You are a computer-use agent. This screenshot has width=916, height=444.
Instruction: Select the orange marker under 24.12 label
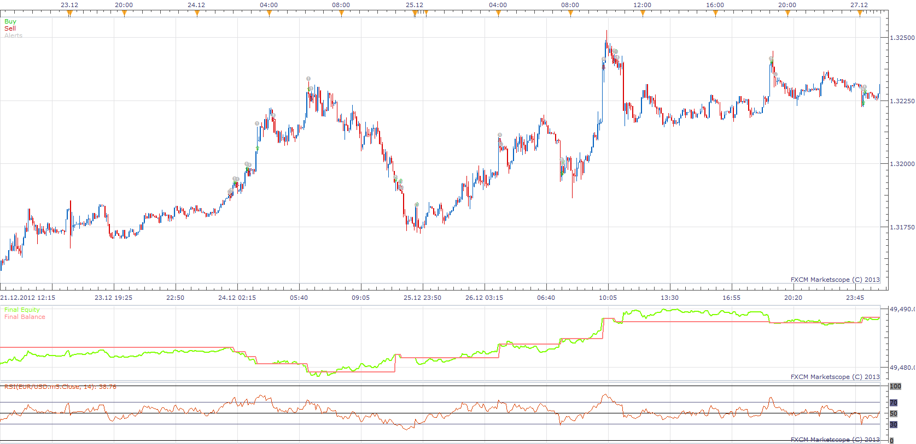(197, 14)
